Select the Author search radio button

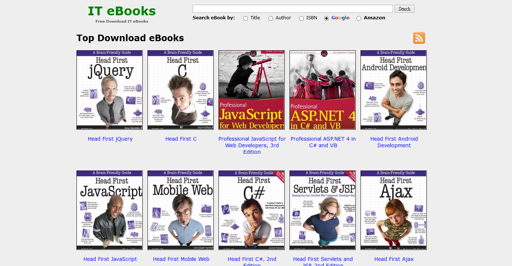pos(271,18)
